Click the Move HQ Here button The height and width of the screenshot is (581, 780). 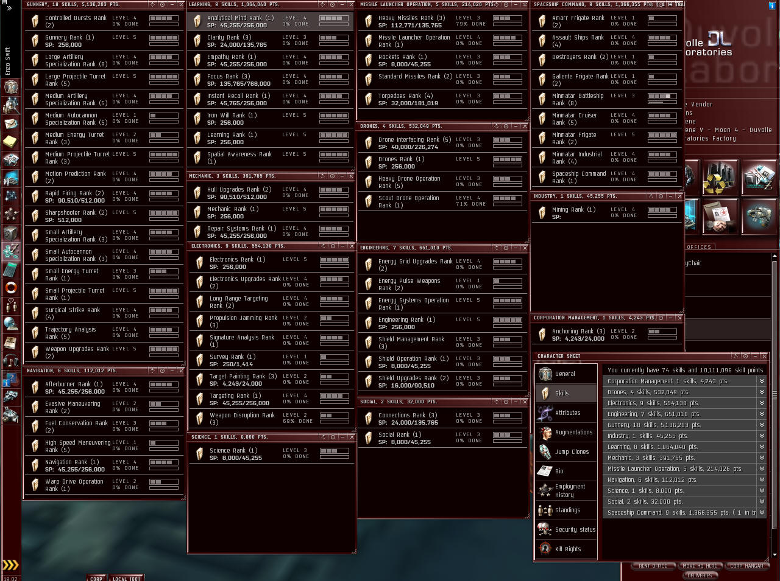[700, 566]
